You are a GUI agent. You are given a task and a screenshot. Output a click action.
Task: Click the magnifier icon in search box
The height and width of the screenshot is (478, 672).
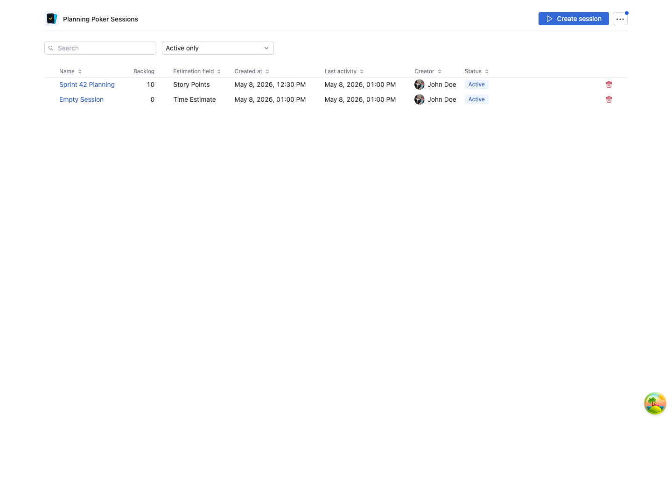pos(51,48)
